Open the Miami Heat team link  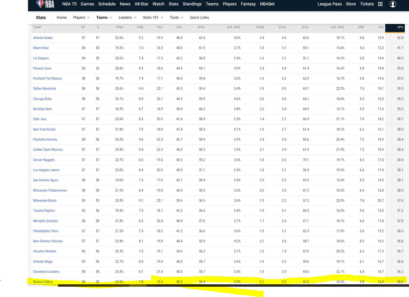(x=41, y=48)
